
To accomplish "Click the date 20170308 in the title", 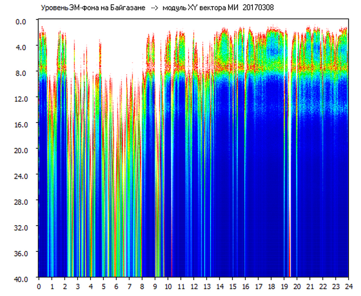I will click(258, 8).
